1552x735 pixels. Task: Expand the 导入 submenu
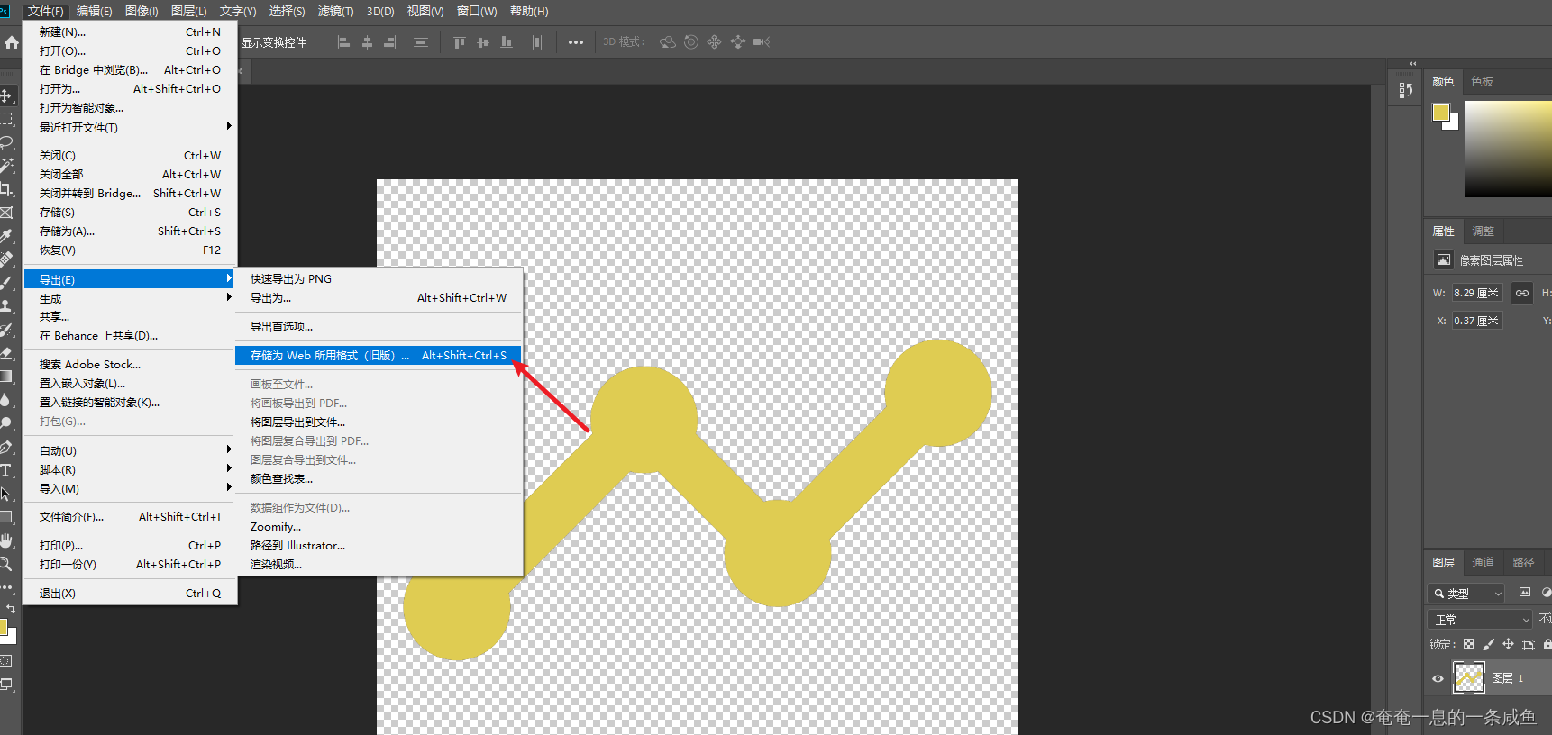(x=130, y=488)
